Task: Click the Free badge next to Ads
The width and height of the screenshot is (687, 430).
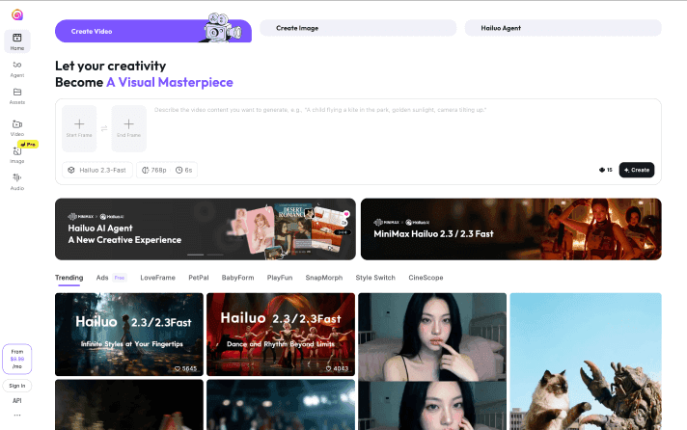Action: (x=120, y=278)
